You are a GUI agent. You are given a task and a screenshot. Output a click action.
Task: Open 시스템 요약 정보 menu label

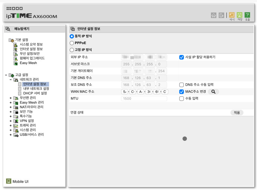31,45
